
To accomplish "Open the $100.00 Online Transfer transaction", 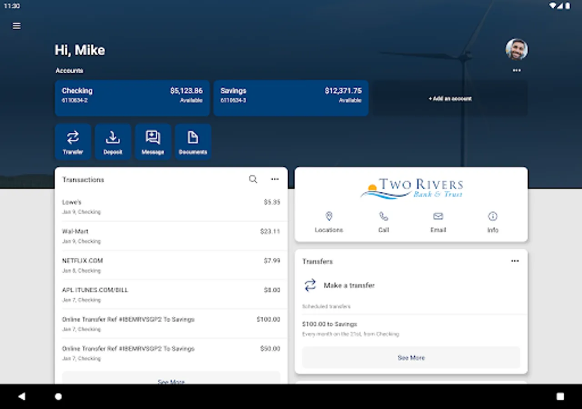I will click(171, 324).
